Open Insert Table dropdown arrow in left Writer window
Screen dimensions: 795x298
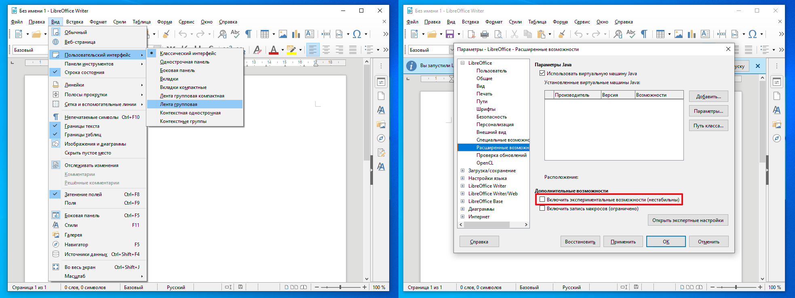tap(274, 34)
